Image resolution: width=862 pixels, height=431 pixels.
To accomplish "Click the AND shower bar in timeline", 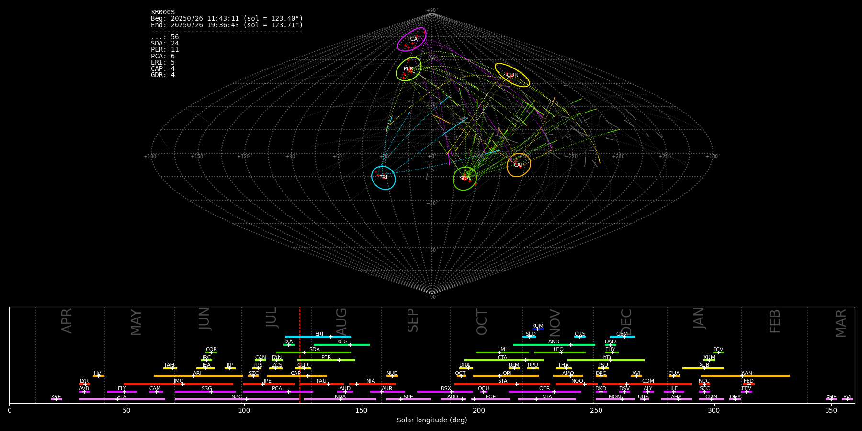I will click(x=554, y=345).
